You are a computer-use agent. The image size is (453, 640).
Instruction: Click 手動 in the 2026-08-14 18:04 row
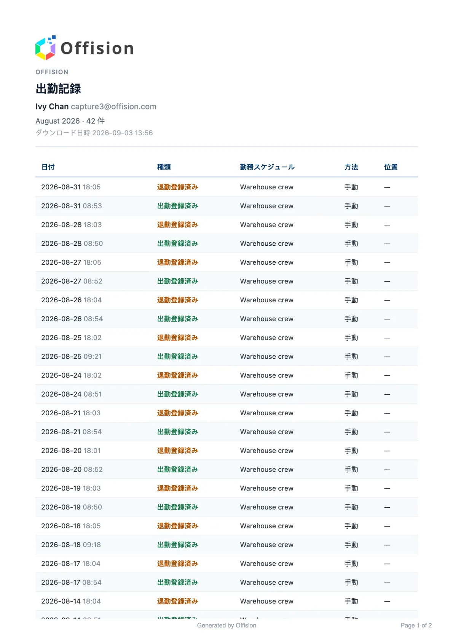351,601
